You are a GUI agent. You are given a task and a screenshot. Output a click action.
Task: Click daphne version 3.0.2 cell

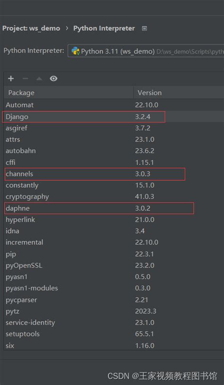click(143, 208)
